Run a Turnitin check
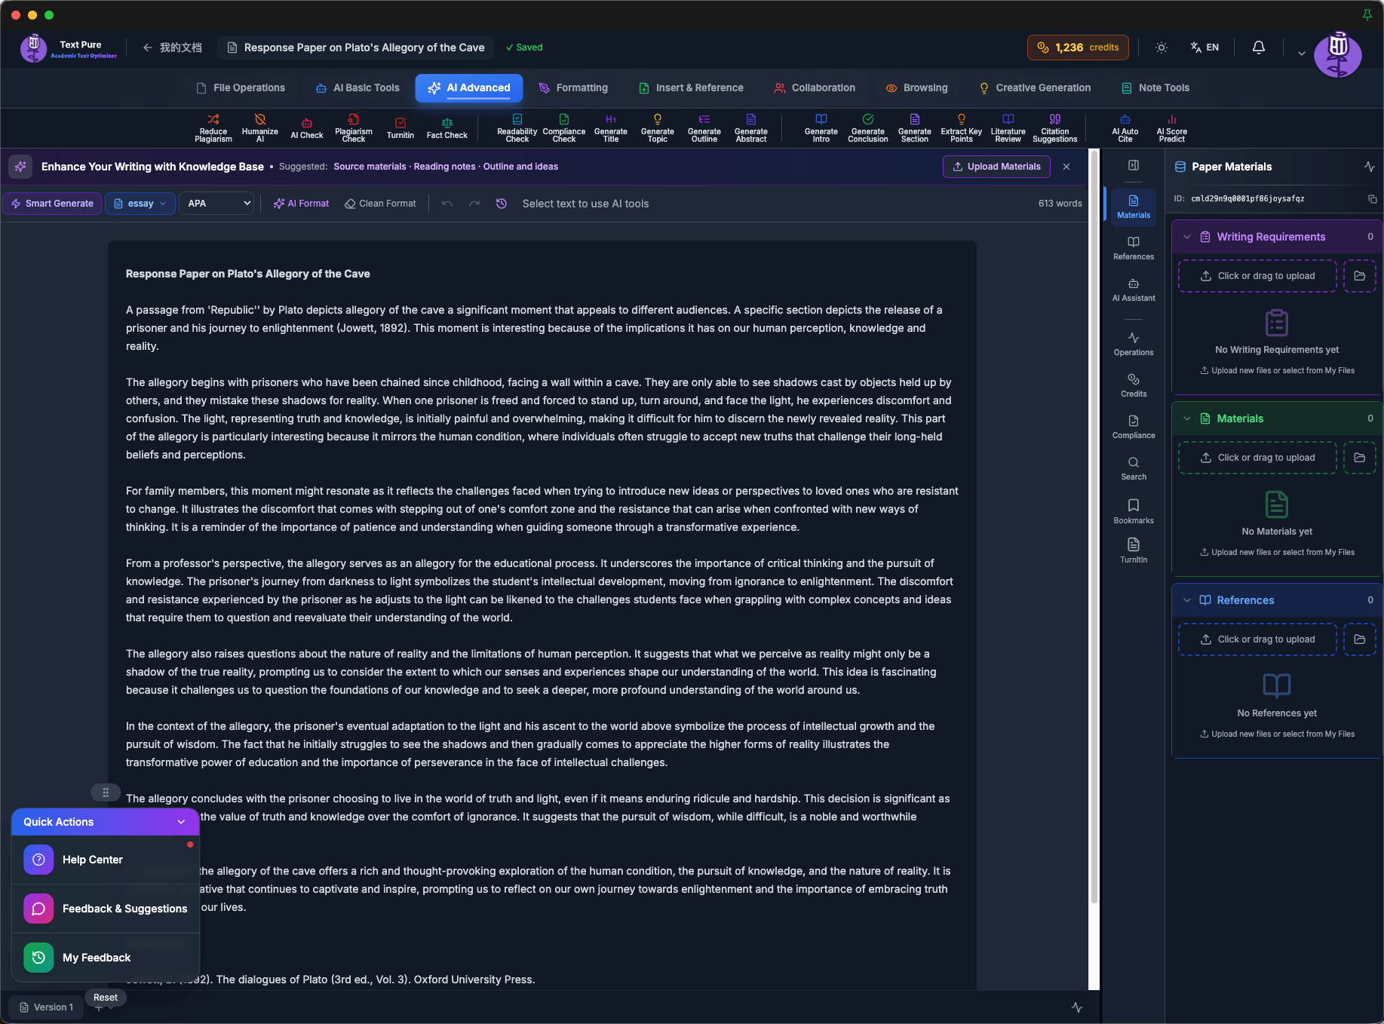 coord(400,127)
